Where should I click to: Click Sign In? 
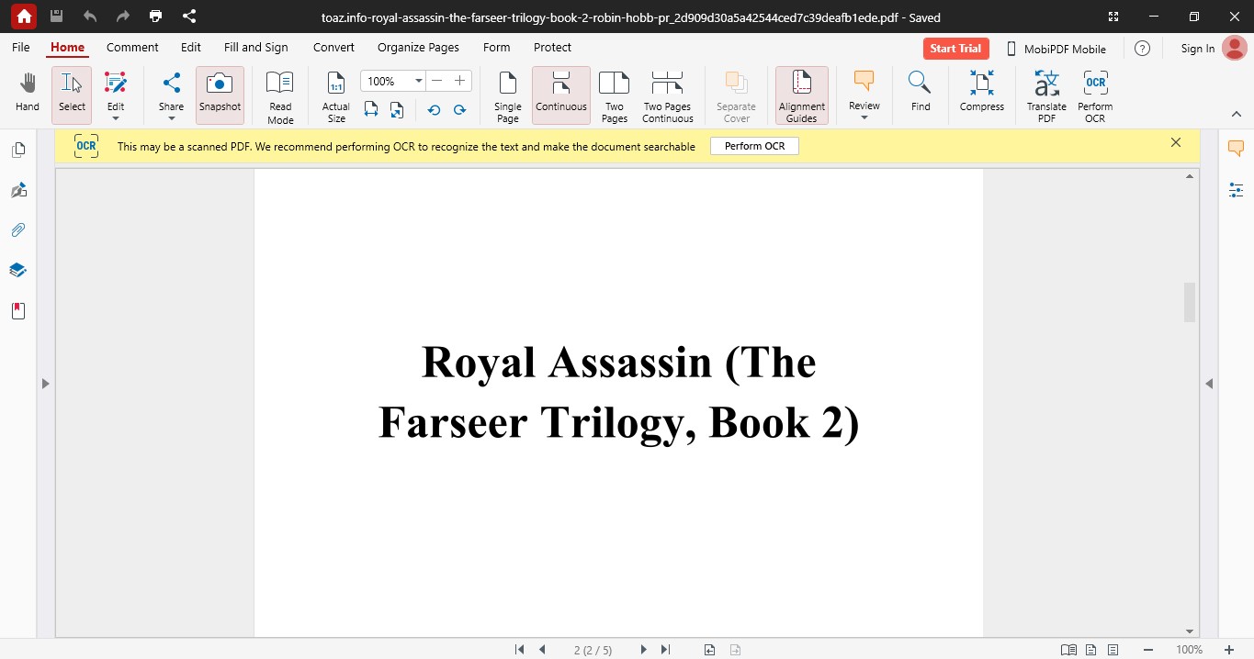click(1197, 49)
